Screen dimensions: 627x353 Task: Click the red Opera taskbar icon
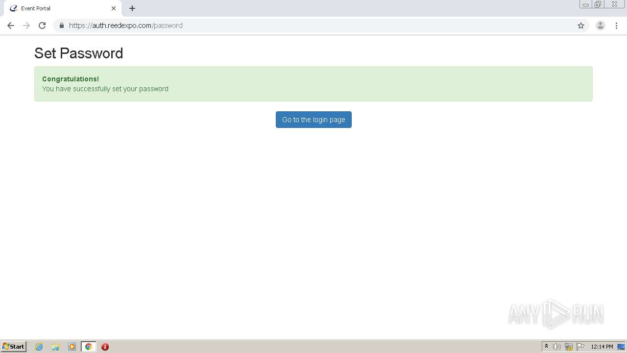[x=105, y=347]
